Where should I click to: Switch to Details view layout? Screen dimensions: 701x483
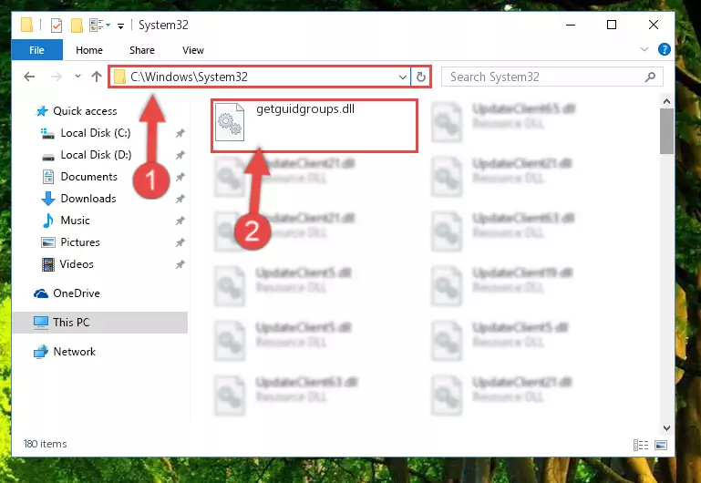click(640, 445)
